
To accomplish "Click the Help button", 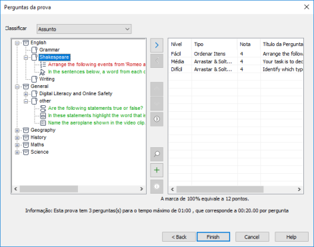I will point(291,237).
